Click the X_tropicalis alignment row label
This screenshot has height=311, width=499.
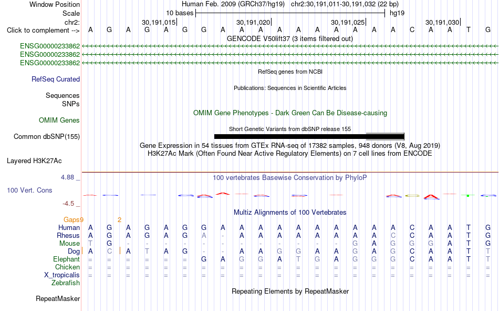tap(62, 275)
